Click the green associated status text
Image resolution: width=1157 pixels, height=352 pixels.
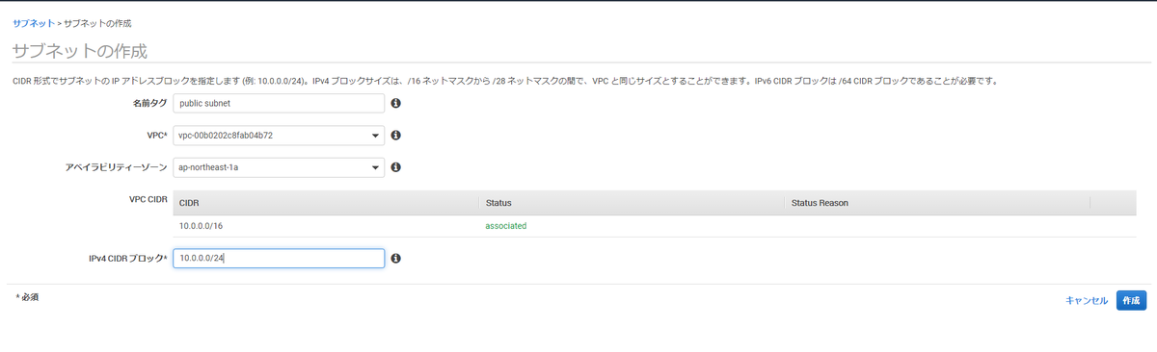[505, 226]
